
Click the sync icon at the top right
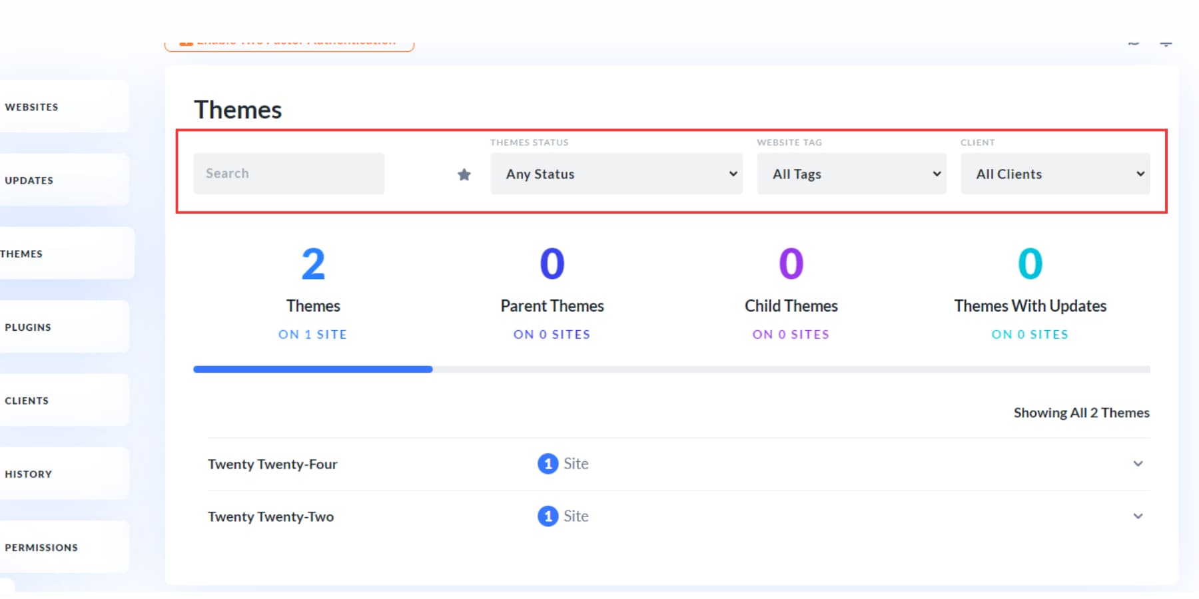1134,41
